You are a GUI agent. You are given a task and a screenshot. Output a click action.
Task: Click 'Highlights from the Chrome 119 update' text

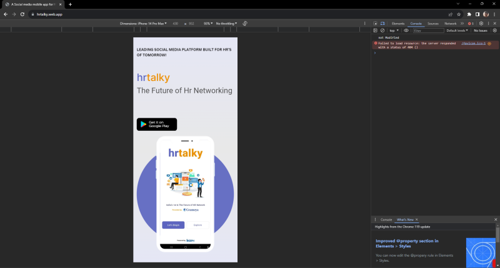click(x=402, y=227)
